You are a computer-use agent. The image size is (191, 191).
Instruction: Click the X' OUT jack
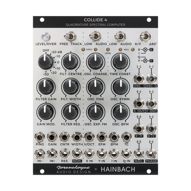tap(139, 104)
